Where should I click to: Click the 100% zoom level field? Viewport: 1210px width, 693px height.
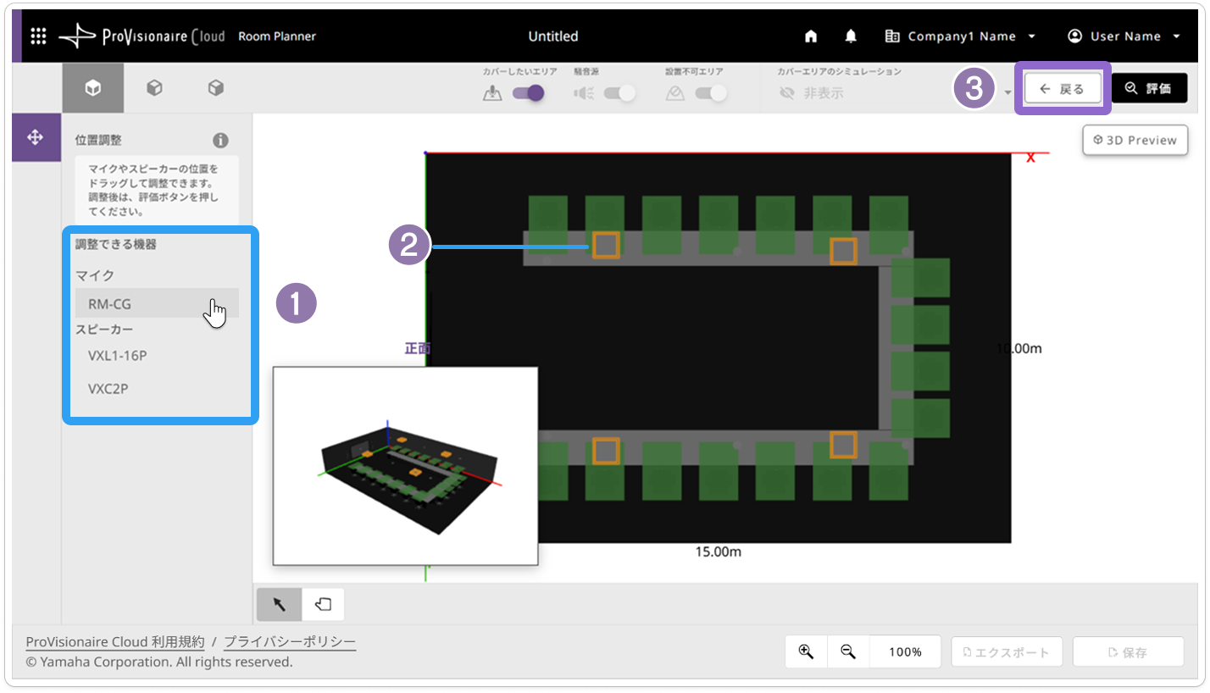tap(906, 651)
